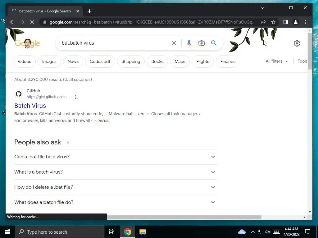
Task: Open gist.github.com URL breadcrumb
Action: (48, 97)
